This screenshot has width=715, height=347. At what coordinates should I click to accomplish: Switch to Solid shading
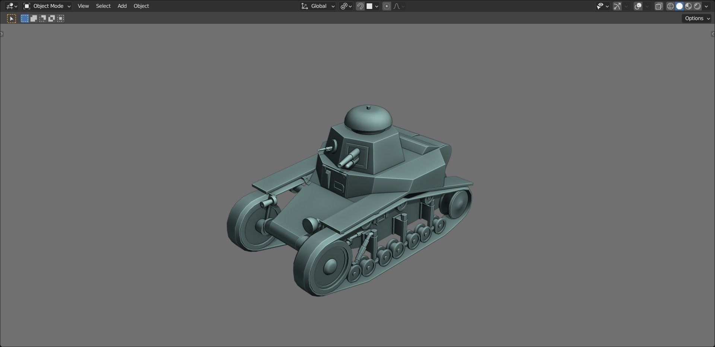coord(679,6)
